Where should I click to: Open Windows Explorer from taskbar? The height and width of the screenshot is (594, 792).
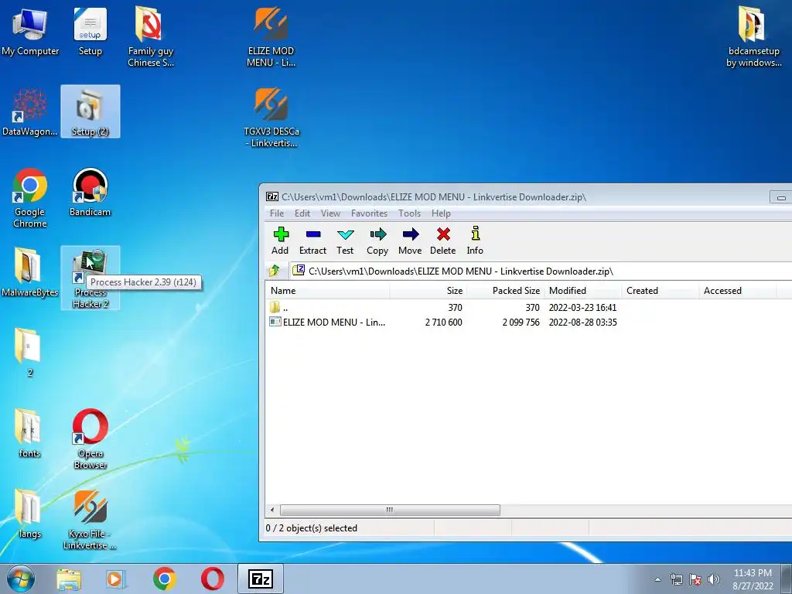click(x=69, y=579)
